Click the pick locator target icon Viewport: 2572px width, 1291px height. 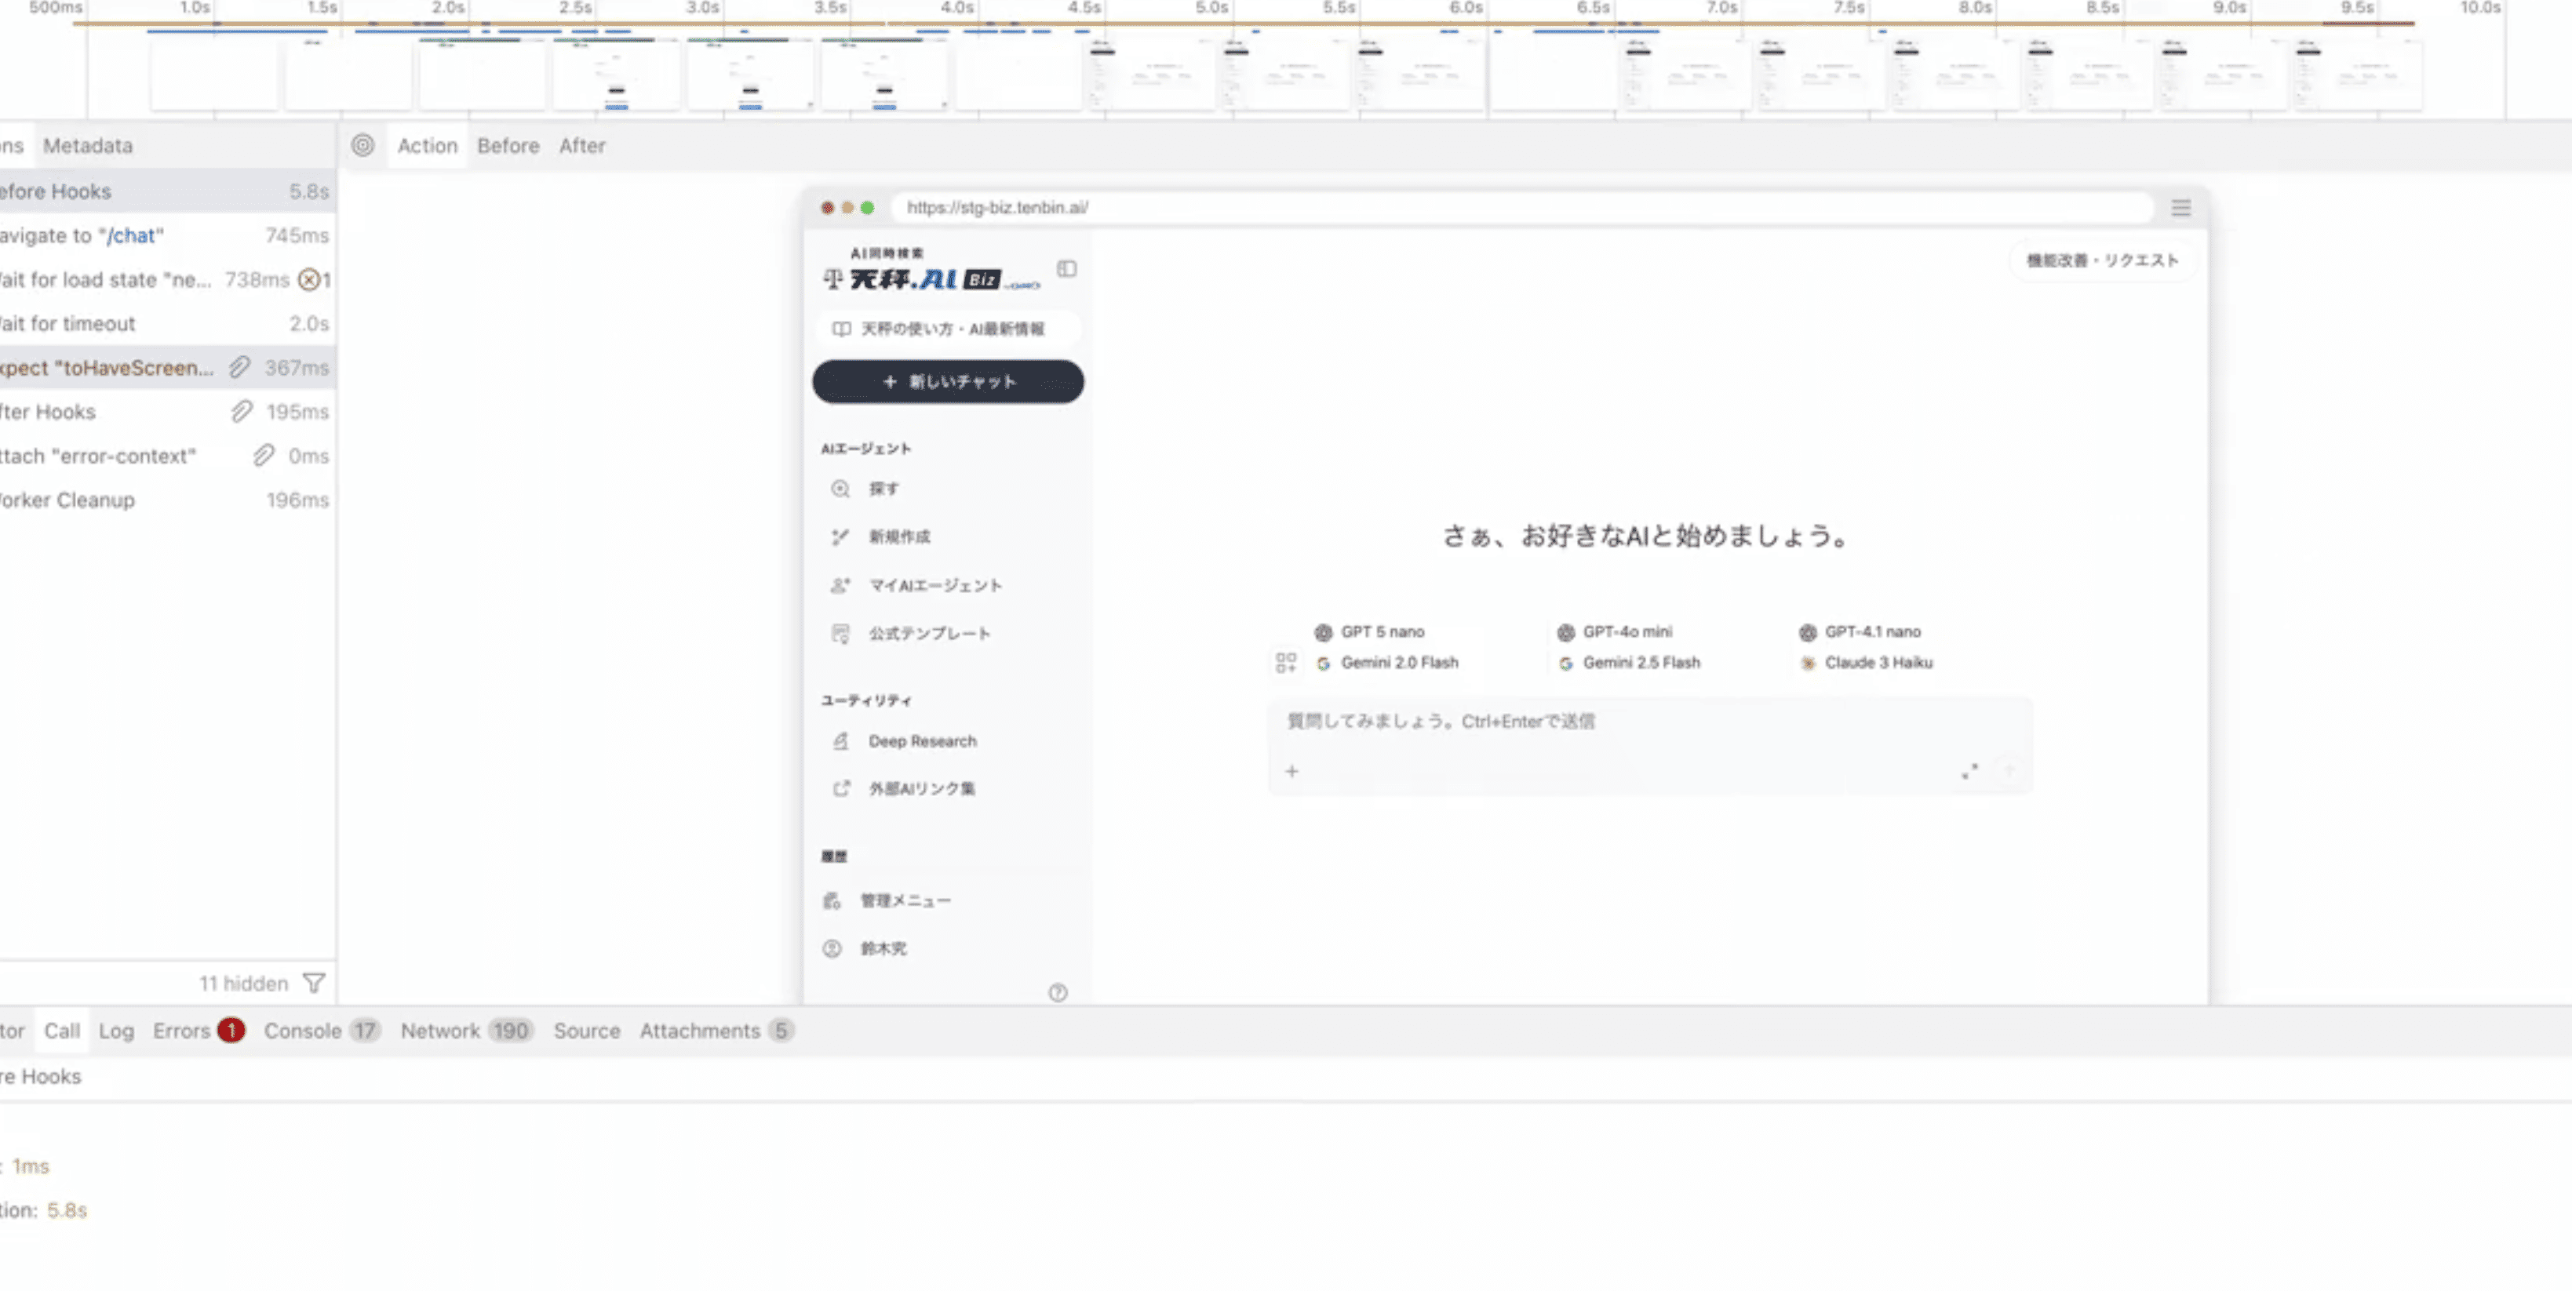pos(362,146)
